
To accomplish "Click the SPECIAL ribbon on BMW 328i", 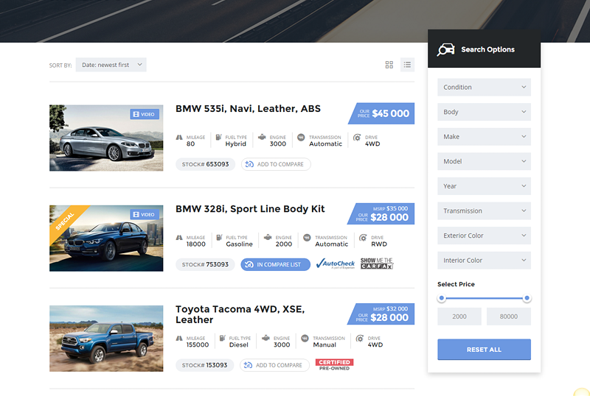I will [66, 220].
